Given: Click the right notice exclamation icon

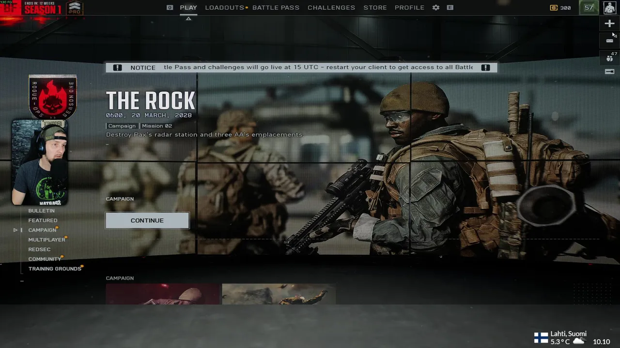Looking at the screenshot, I should [x=485, y=68].
